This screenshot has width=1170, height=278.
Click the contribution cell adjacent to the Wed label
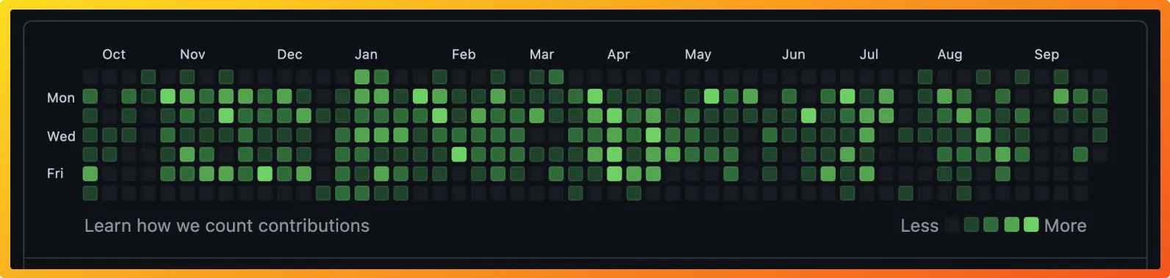point(90,135)
